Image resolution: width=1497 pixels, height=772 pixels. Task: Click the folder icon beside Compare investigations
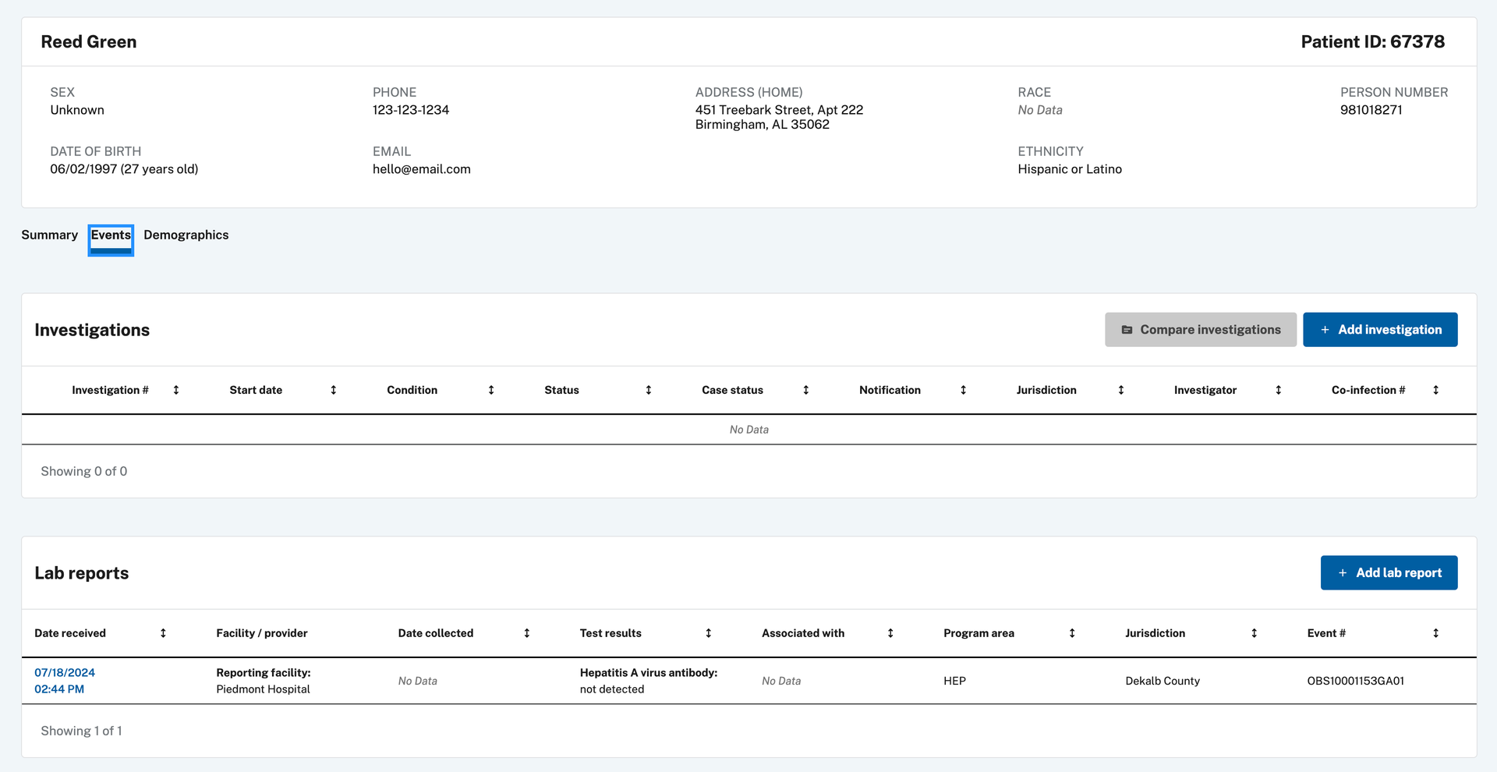click(x=1128, y=329)
